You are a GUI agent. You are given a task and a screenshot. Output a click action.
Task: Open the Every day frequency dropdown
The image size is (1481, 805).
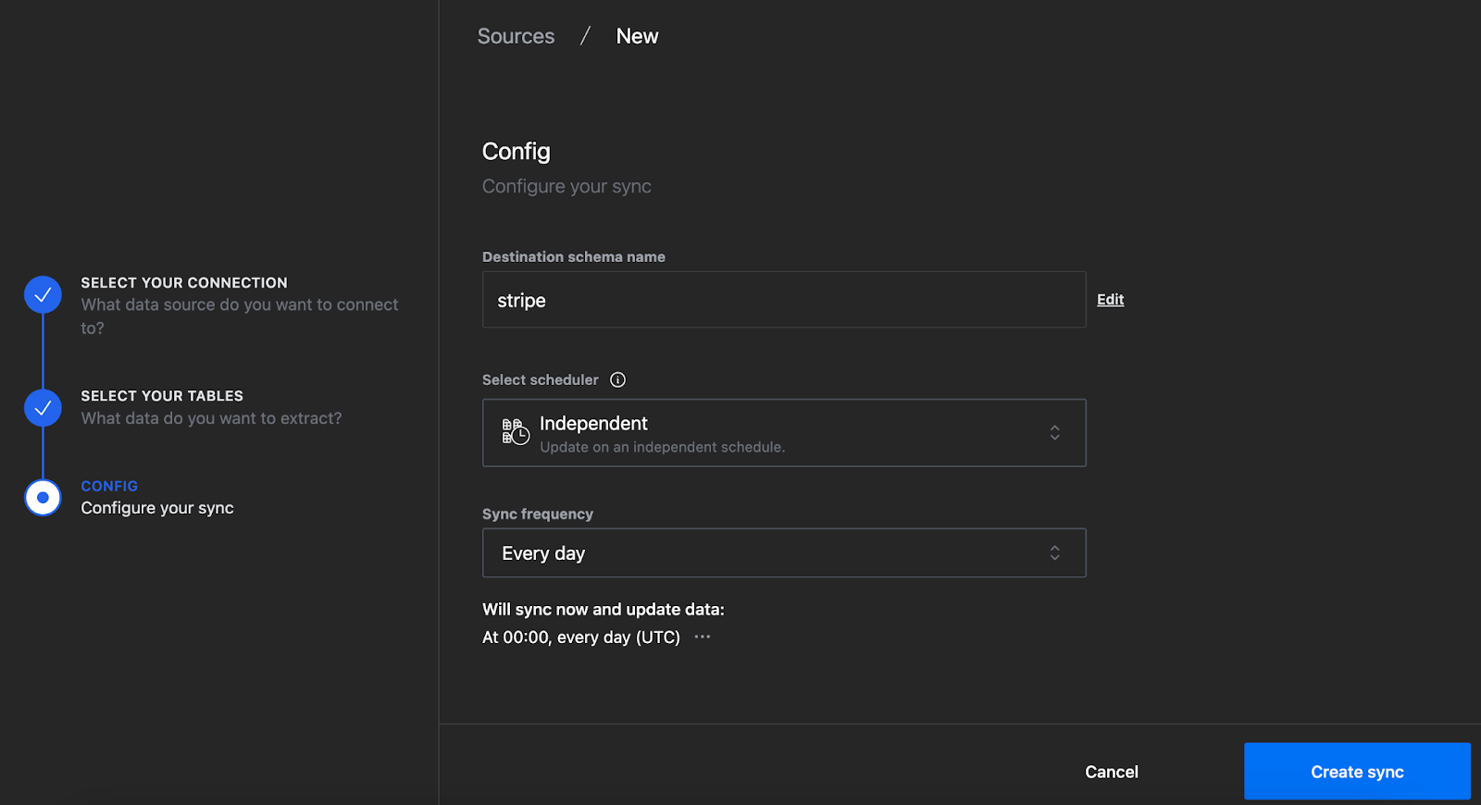tap(783, 553)
